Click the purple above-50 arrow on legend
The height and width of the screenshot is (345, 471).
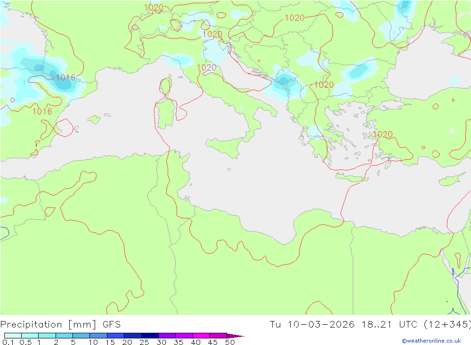tap(235, 336)
